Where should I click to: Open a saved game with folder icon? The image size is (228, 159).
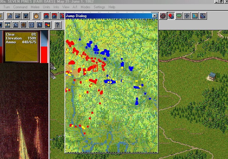point(18,16)
